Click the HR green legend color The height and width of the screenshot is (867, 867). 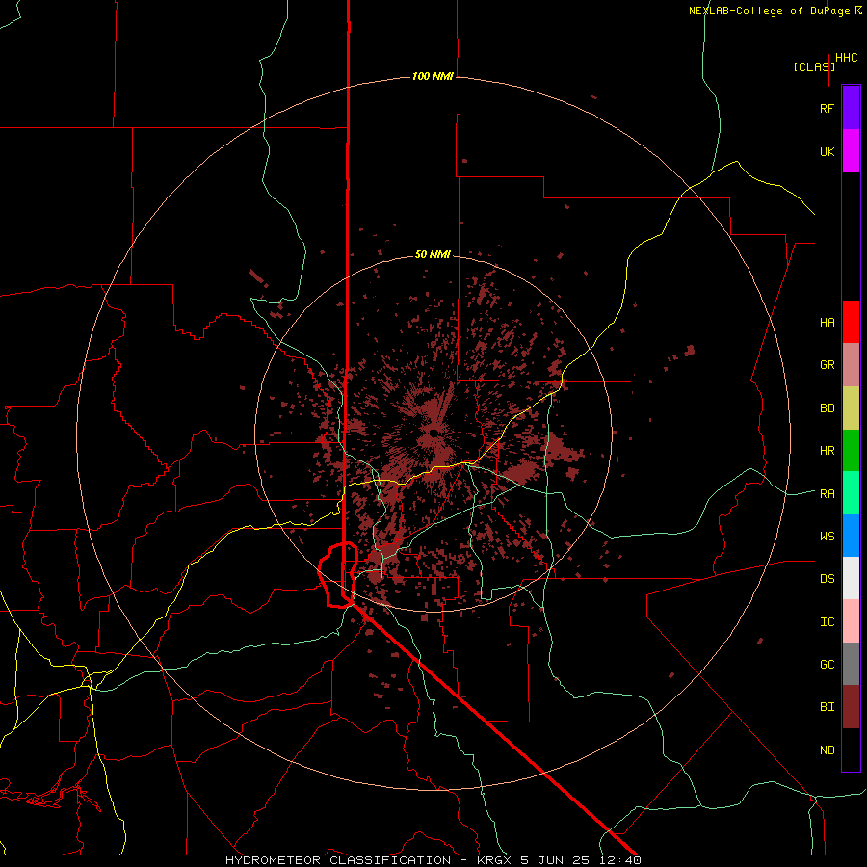851,450
